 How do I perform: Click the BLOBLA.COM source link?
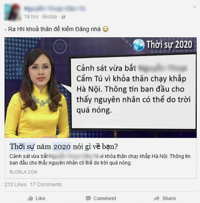pos(23,172)
